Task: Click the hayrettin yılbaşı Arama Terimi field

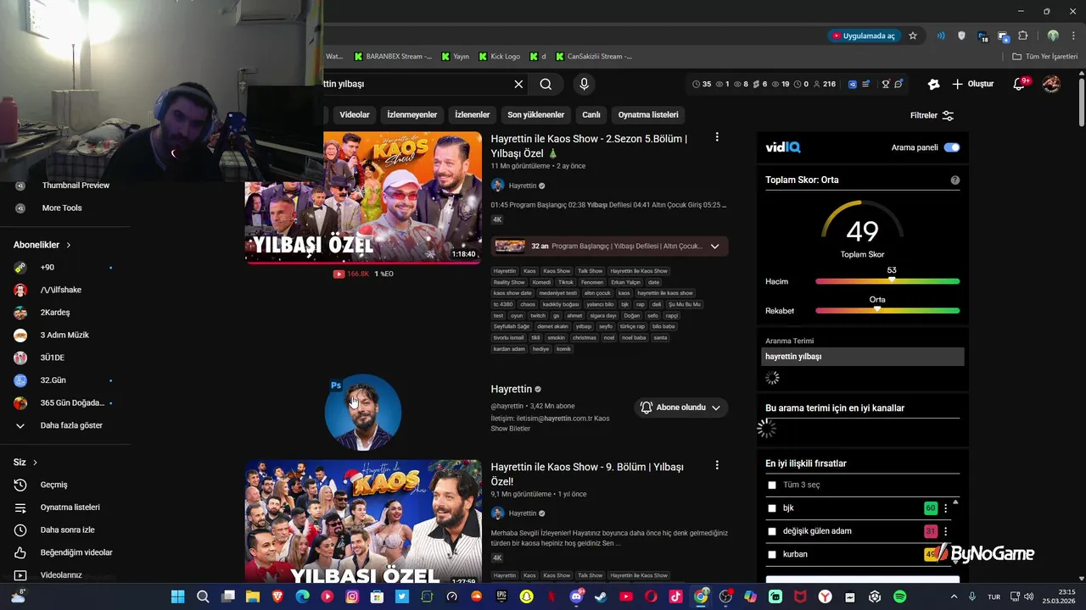Action: click(864, 357)
